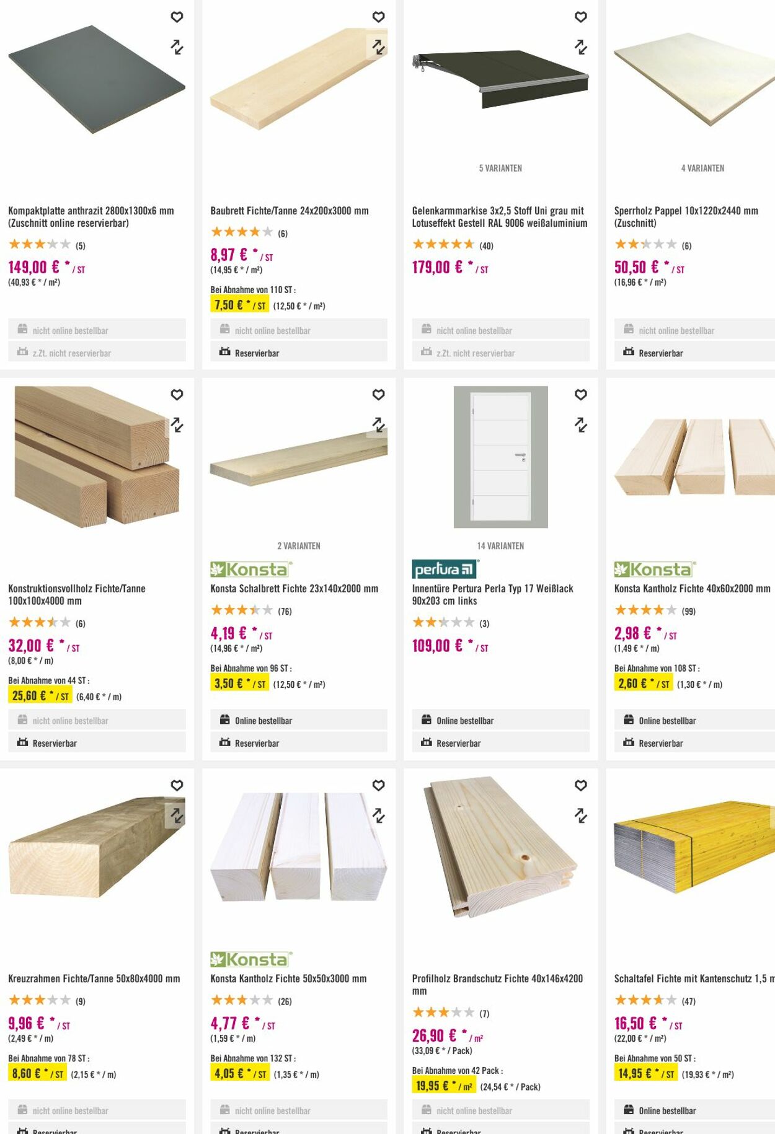The image size is (775, 1134).
Task: Heart the Konsta Kantholz 50x50x3000 product
Action: 378,785
